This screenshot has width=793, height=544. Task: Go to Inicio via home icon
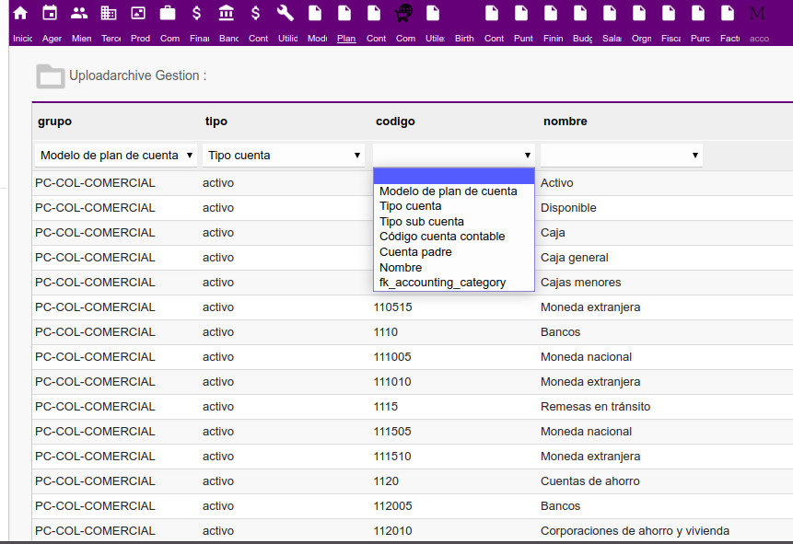[x=20, y=14]
